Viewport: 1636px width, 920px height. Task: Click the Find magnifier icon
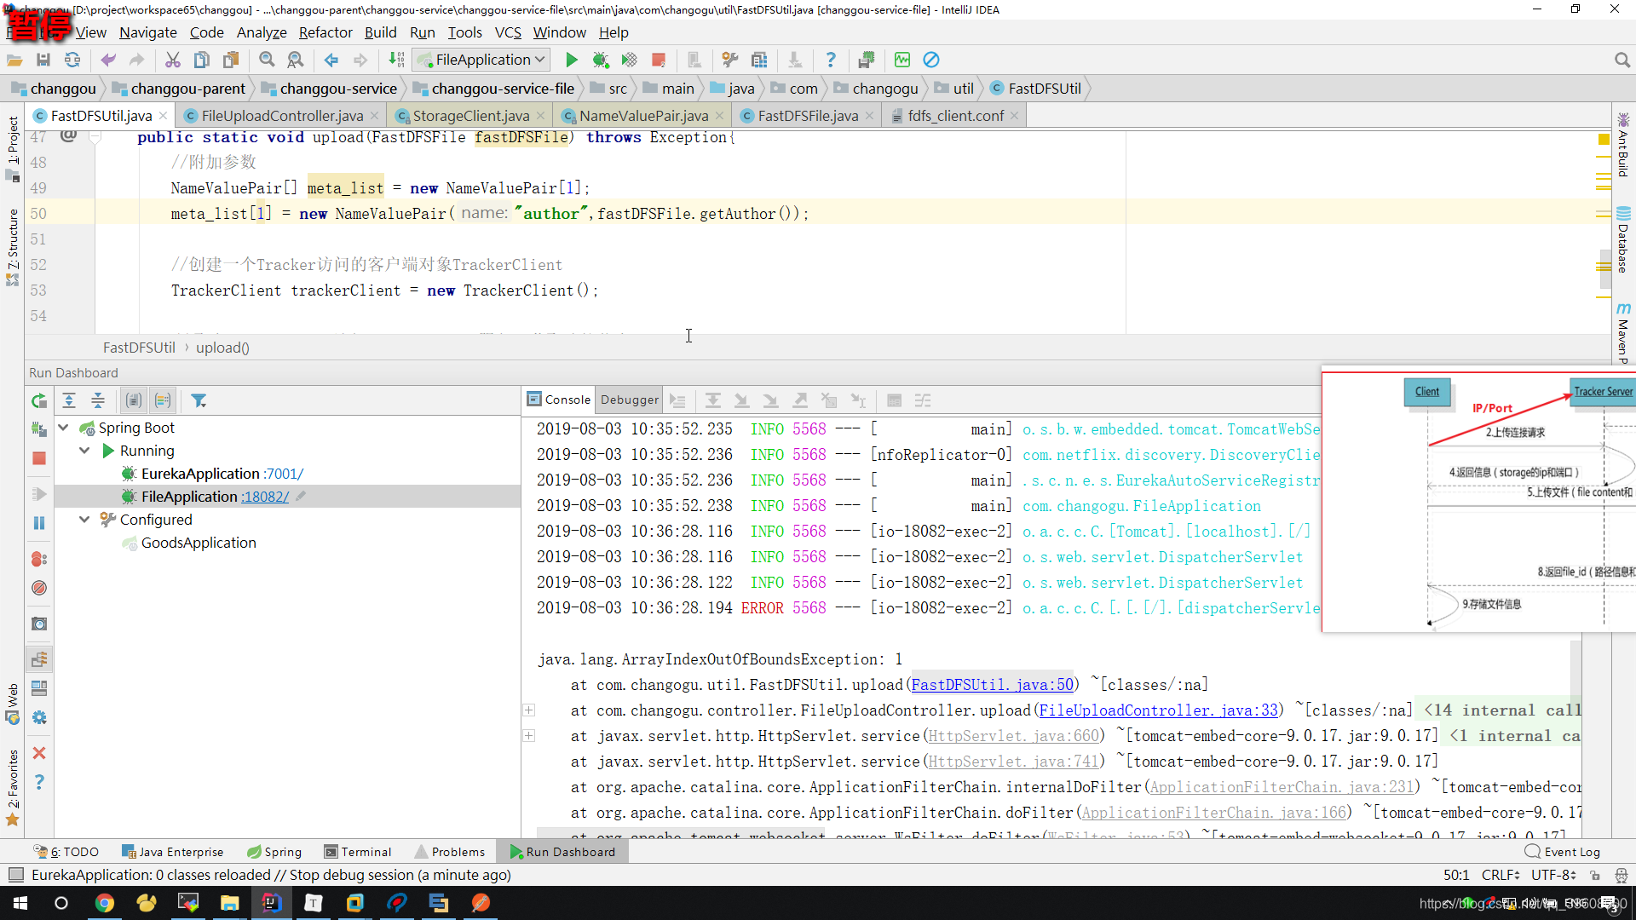[x=267, y=60]
